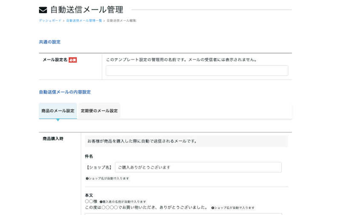Select the 商品のメール設定 tab
Screen dimensions: 340x215
58,111
